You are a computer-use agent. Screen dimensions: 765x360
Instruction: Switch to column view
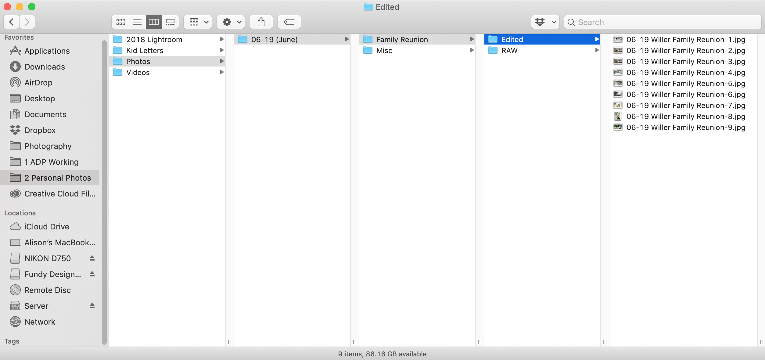click(154, 22)
